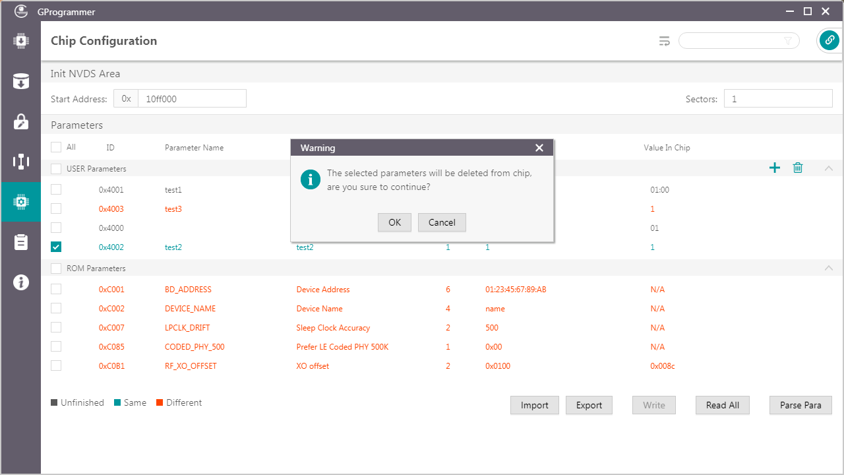The width and height of the screenshot is (844, 475).
Task: Click the plus icon to add USER parameter
Action: 775,168
